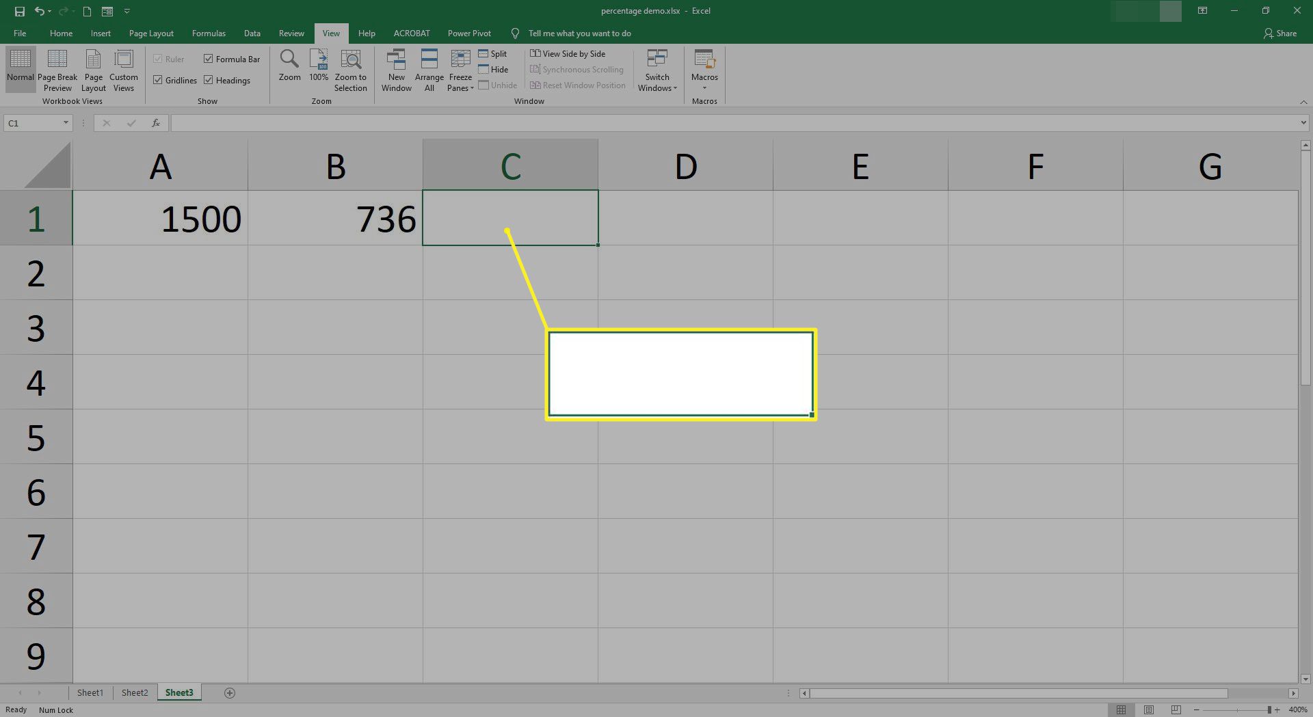Click the Share button
This screenshot has height=717, width=1313.
pos(1280,33)
